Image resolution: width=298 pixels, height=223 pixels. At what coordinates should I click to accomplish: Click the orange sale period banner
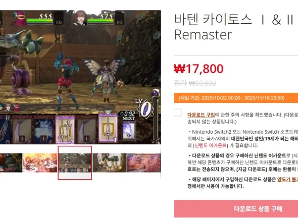[236, 98]
